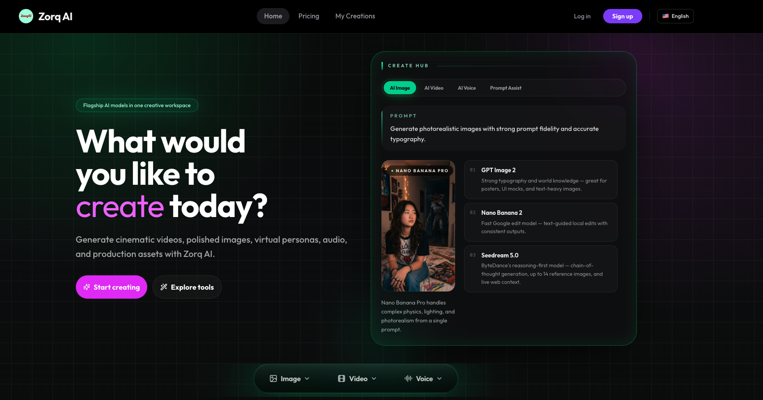Screen dimensions: 763x400
Task: Click the Voice waveform icon in bottom bar
Action: [x=408, y=378]
